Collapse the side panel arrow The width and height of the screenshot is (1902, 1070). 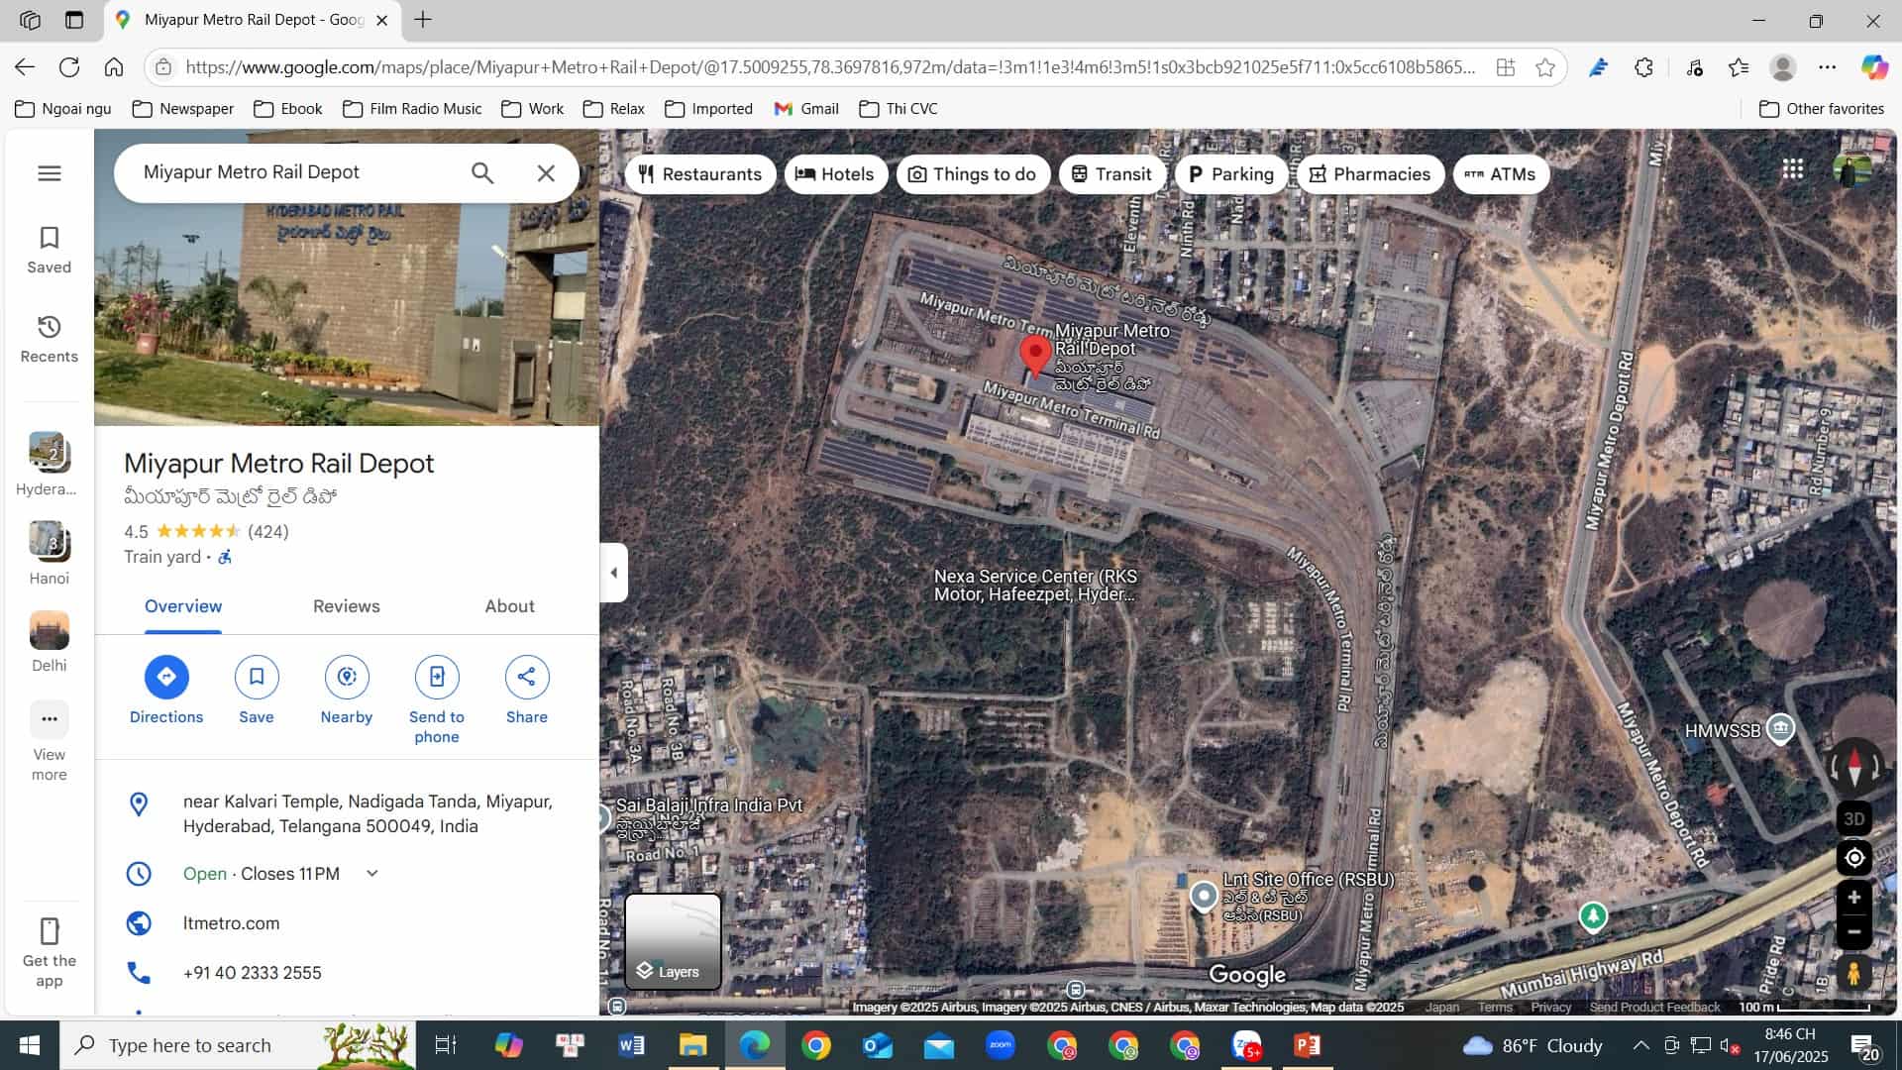pos(614,573)
